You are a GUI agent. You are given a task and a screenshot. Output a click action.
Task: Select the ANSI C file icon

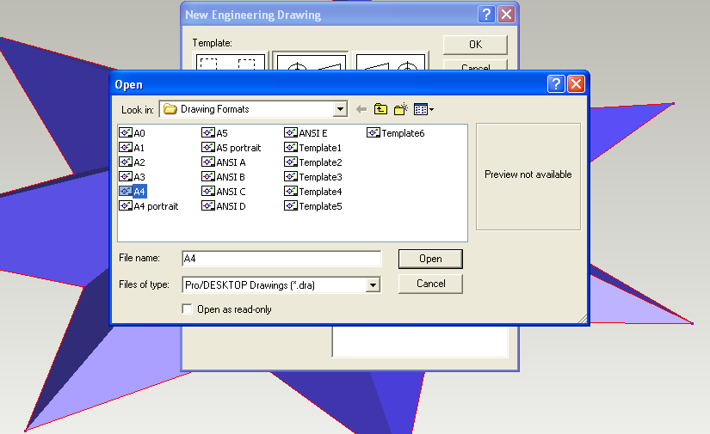pos(208,192)
